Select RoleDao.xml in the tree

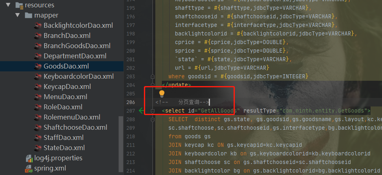click(x=63, y=107)
